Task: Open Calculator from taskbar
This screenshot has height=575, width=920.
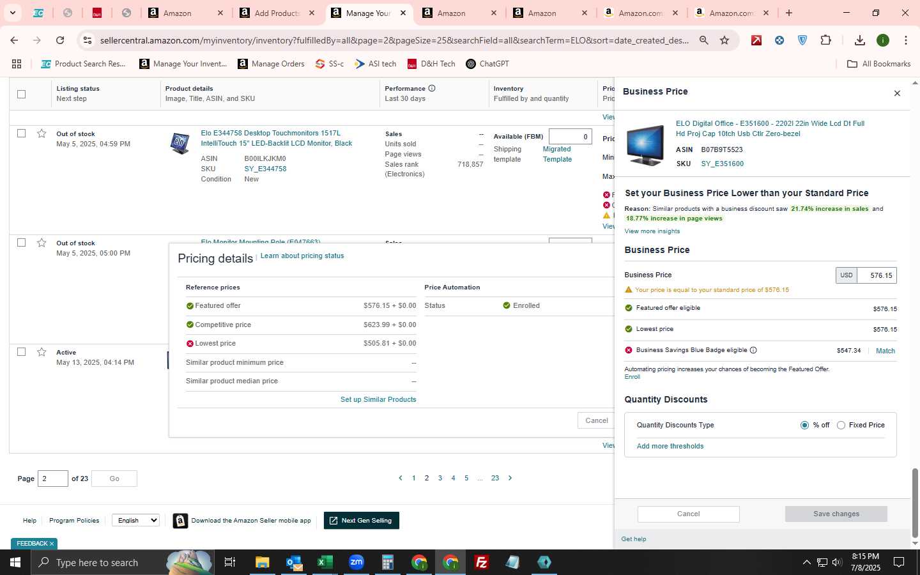Action: click(x=387, y=562)
